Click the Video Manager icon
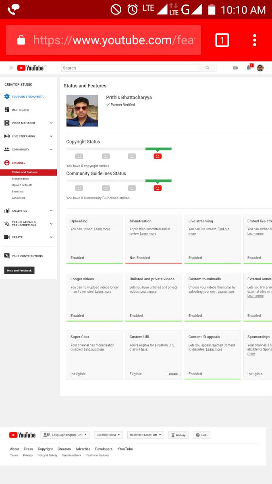 (x=7, y=123)
